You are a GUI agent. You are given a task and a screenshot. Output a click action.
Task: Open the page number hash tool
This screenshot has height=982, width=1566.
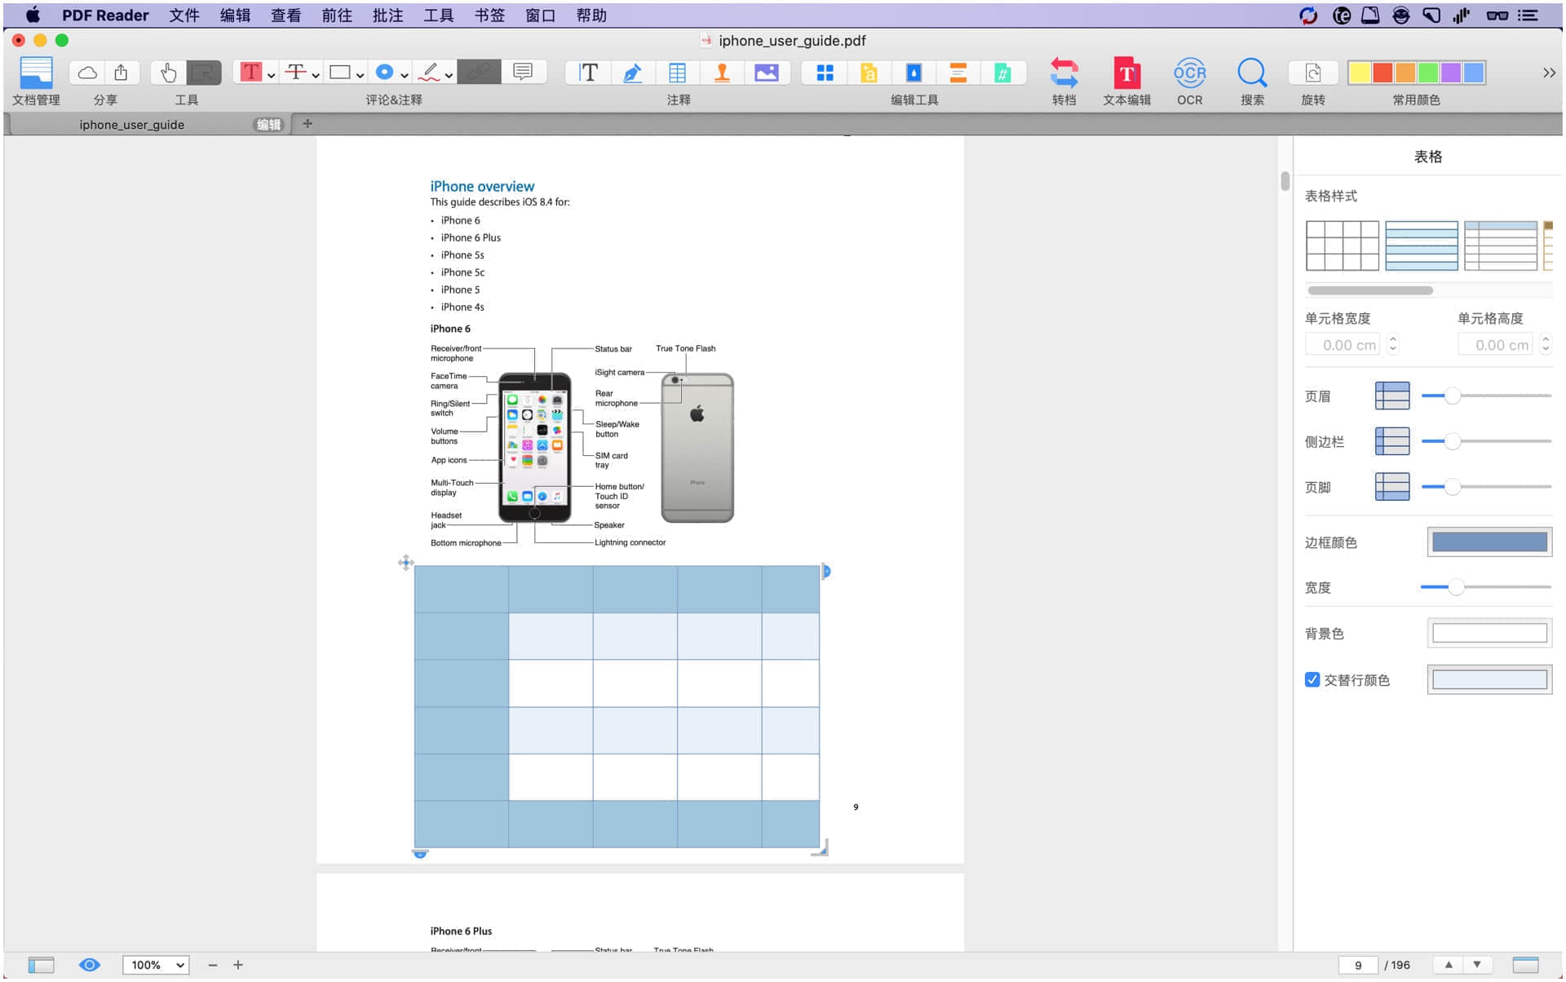coord(1002,73)
